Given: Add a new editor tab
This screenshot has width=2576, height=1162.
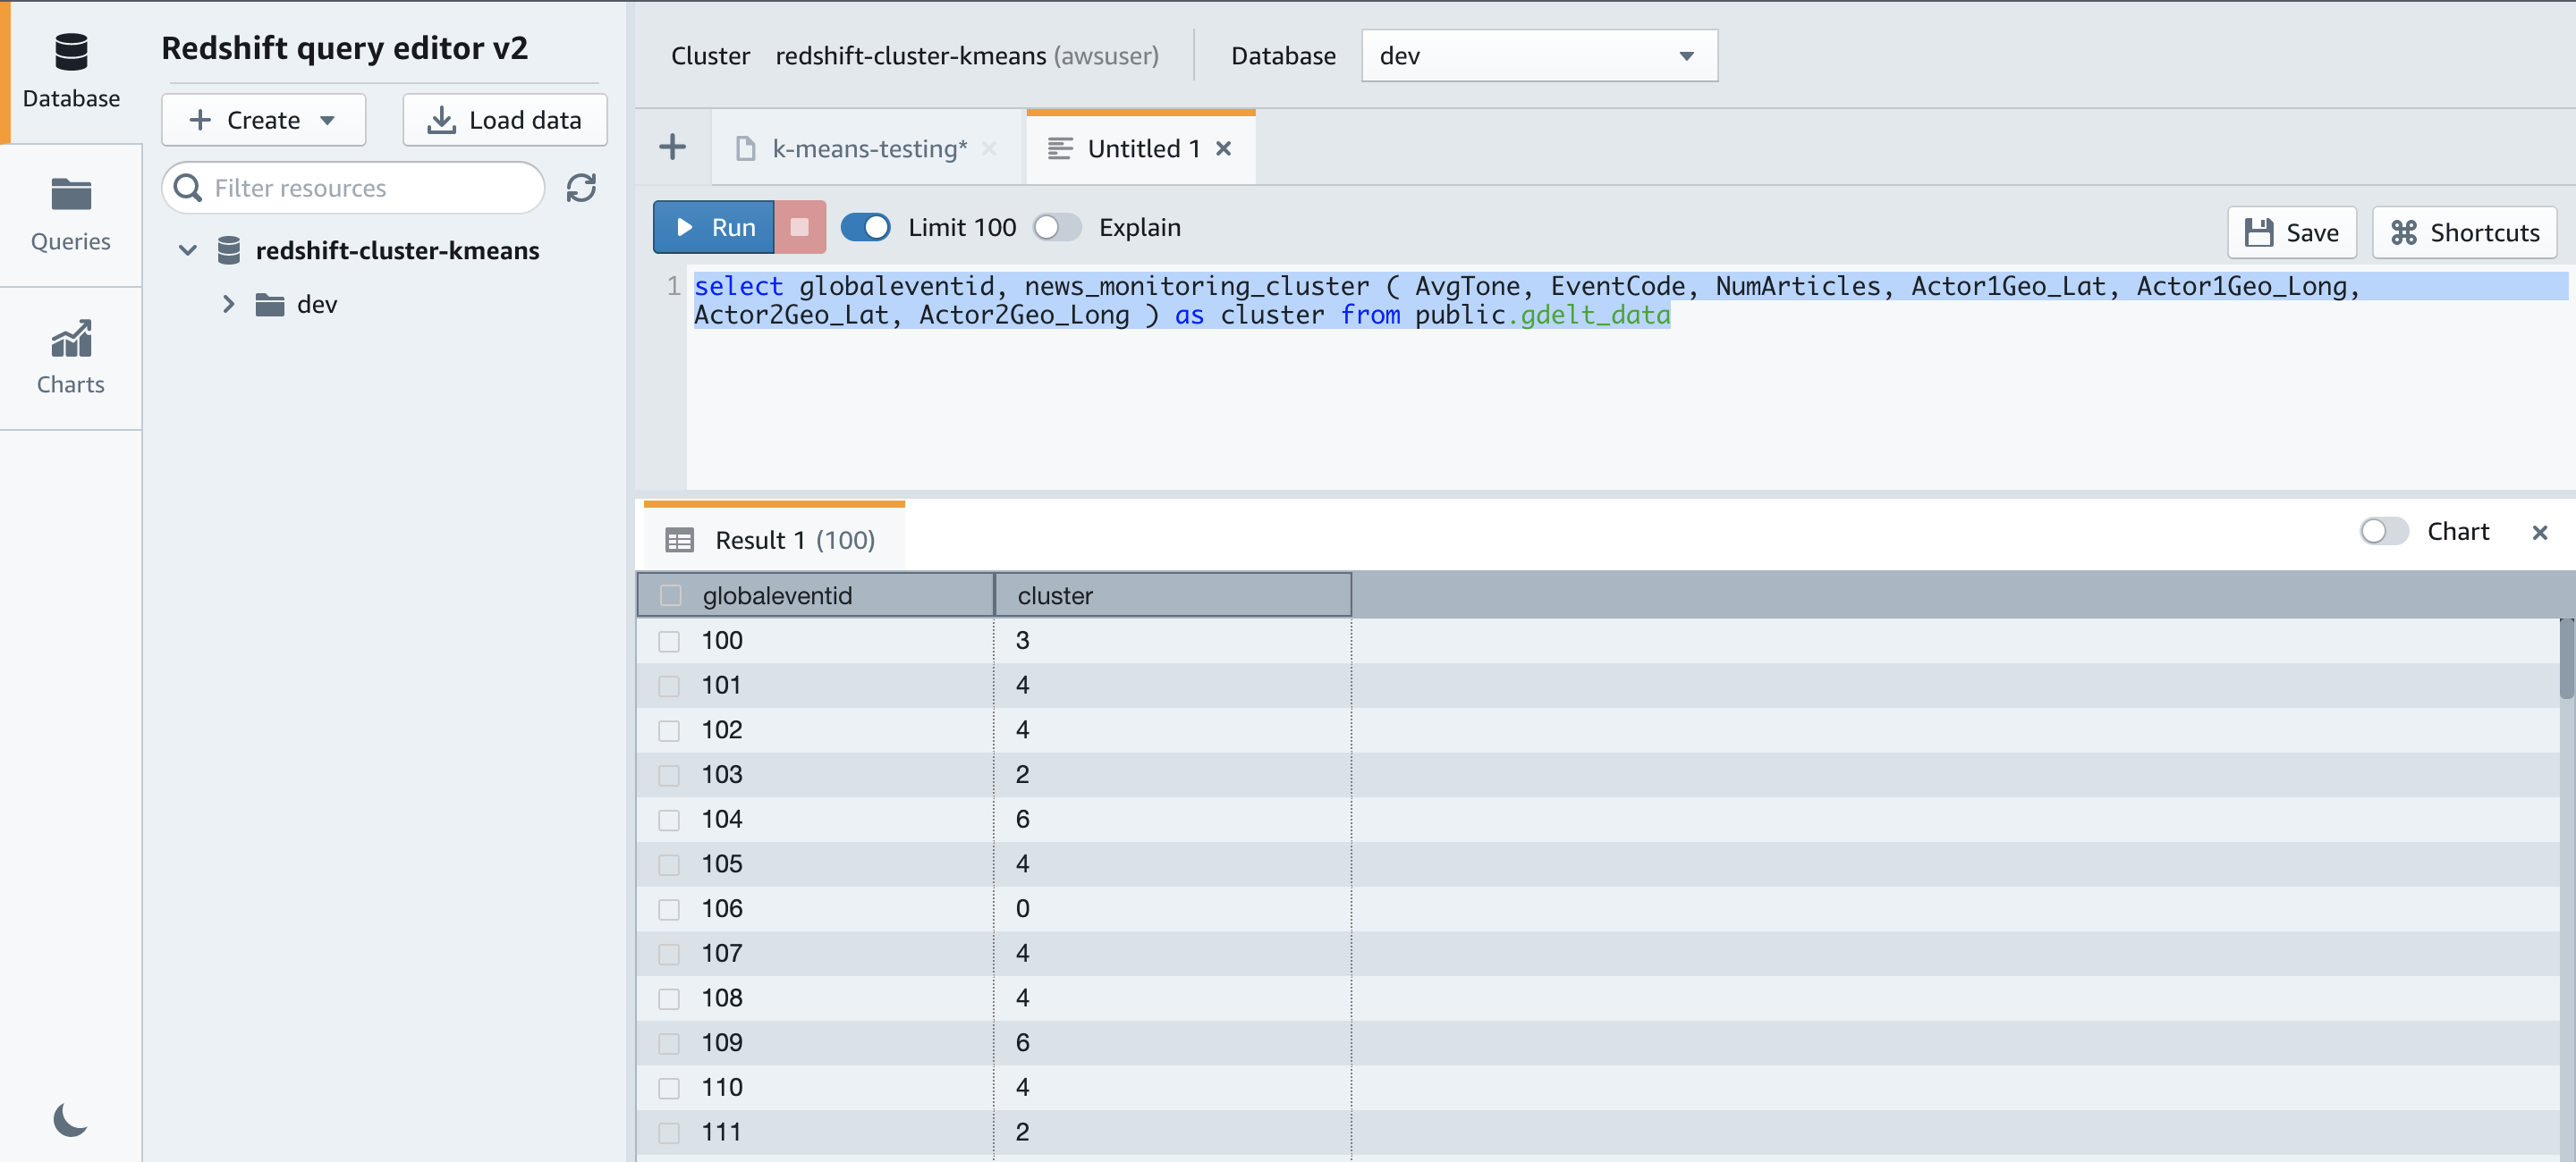Looking at the screenshot, I should point(672,147).
